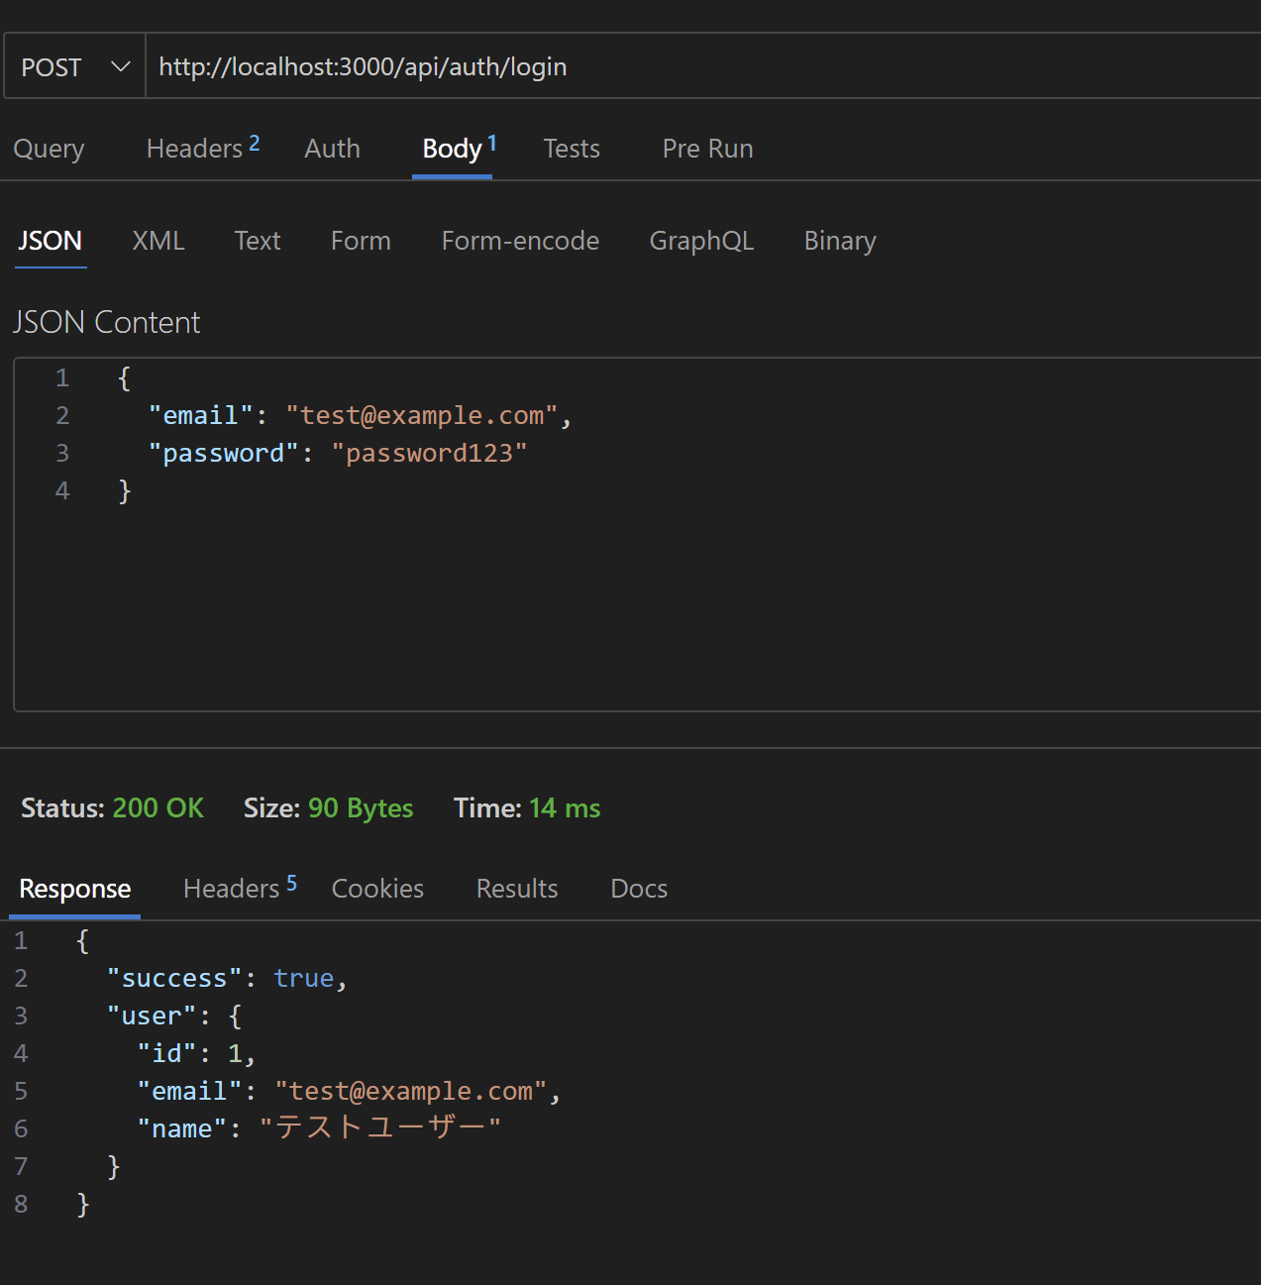Click the opening brace in request body
This screenshot has height=1285, width=1261.
click(124, 377)
